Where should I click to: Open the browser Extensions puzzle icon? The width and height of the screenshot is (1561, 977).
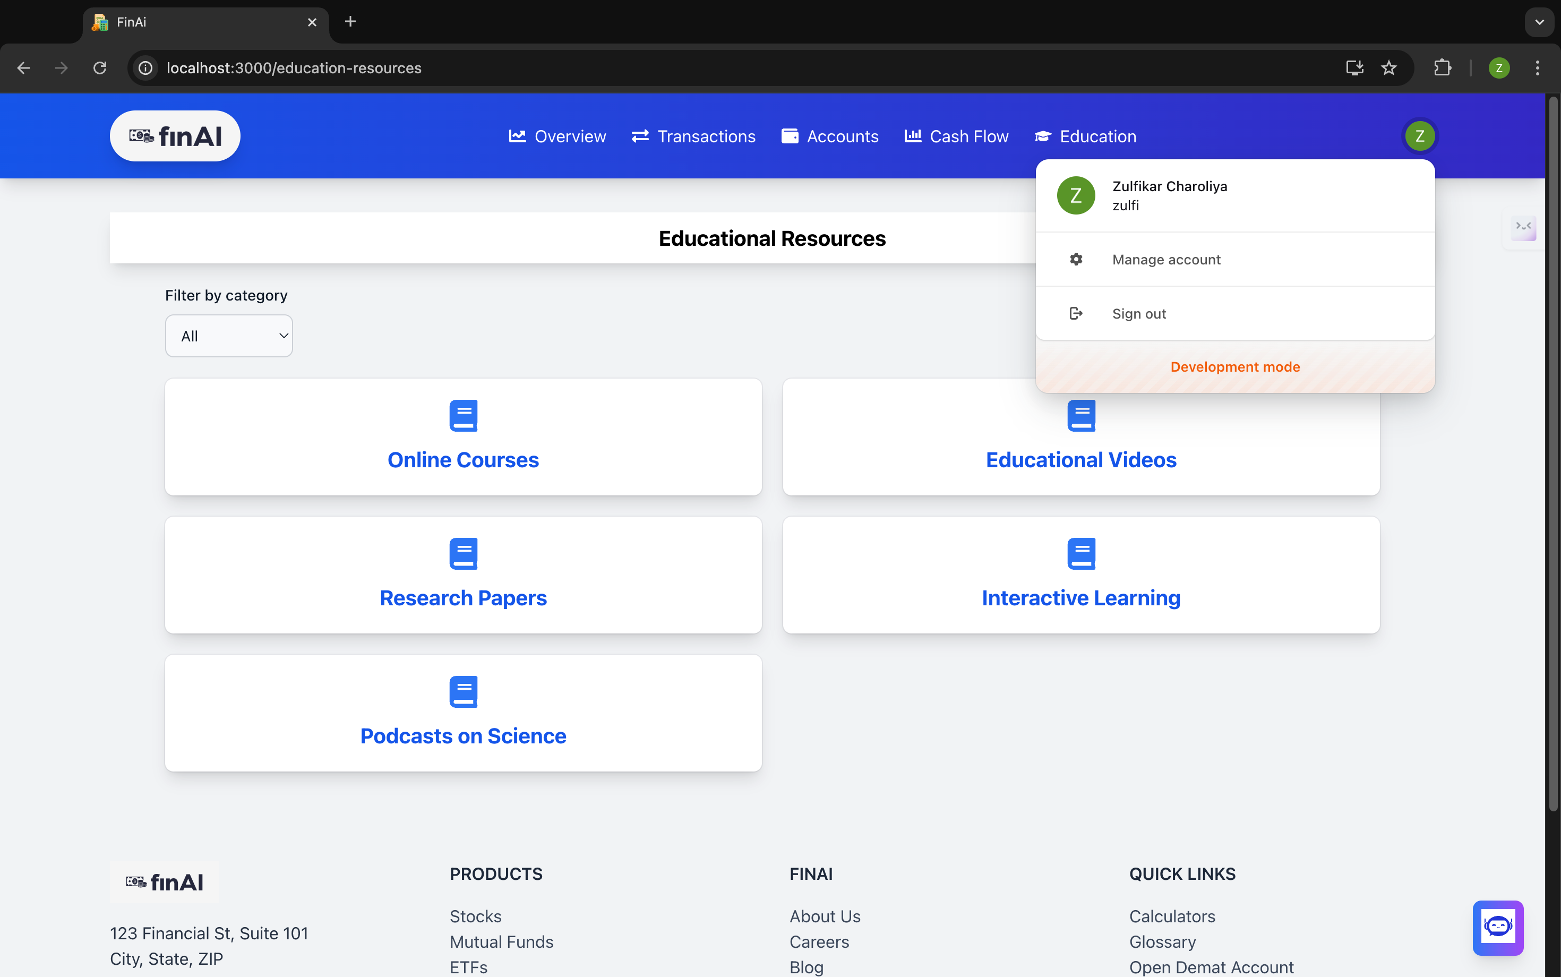1442,68
